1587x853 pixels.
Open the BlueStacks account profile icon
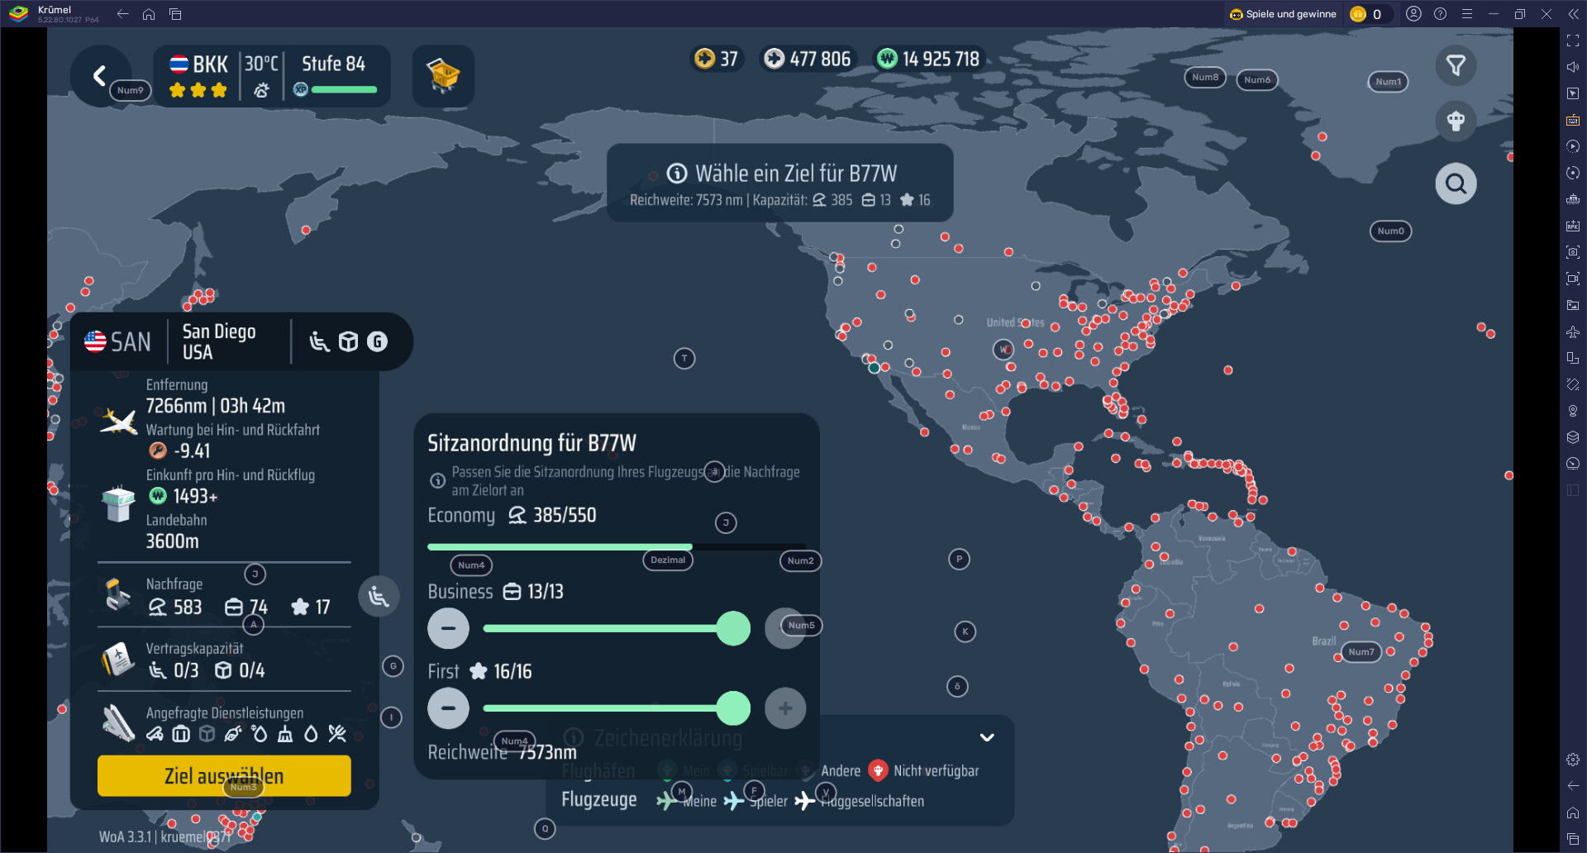coord(1414,14)
